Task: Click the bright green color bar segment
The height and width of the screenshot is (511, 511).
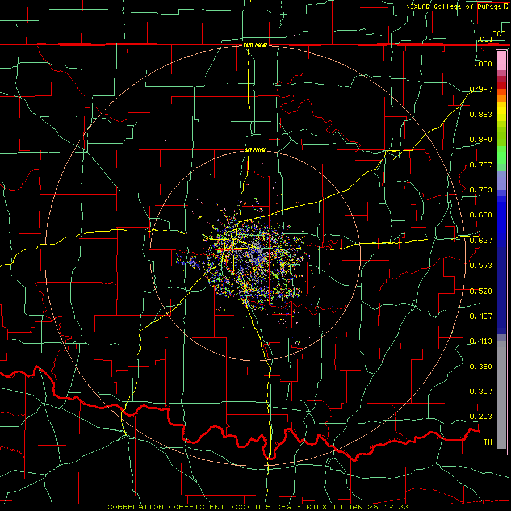Action: (501, 155)
